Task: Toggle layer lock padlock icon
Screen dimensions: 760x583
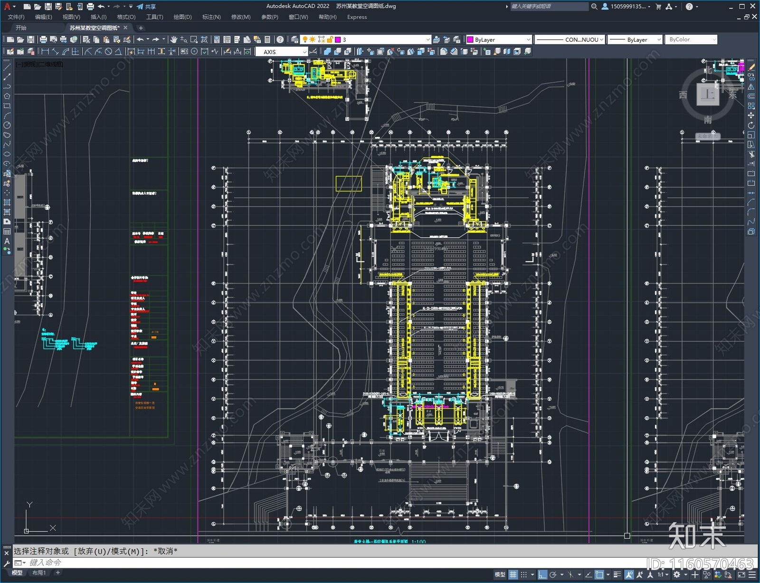Action: pos(330,39)
